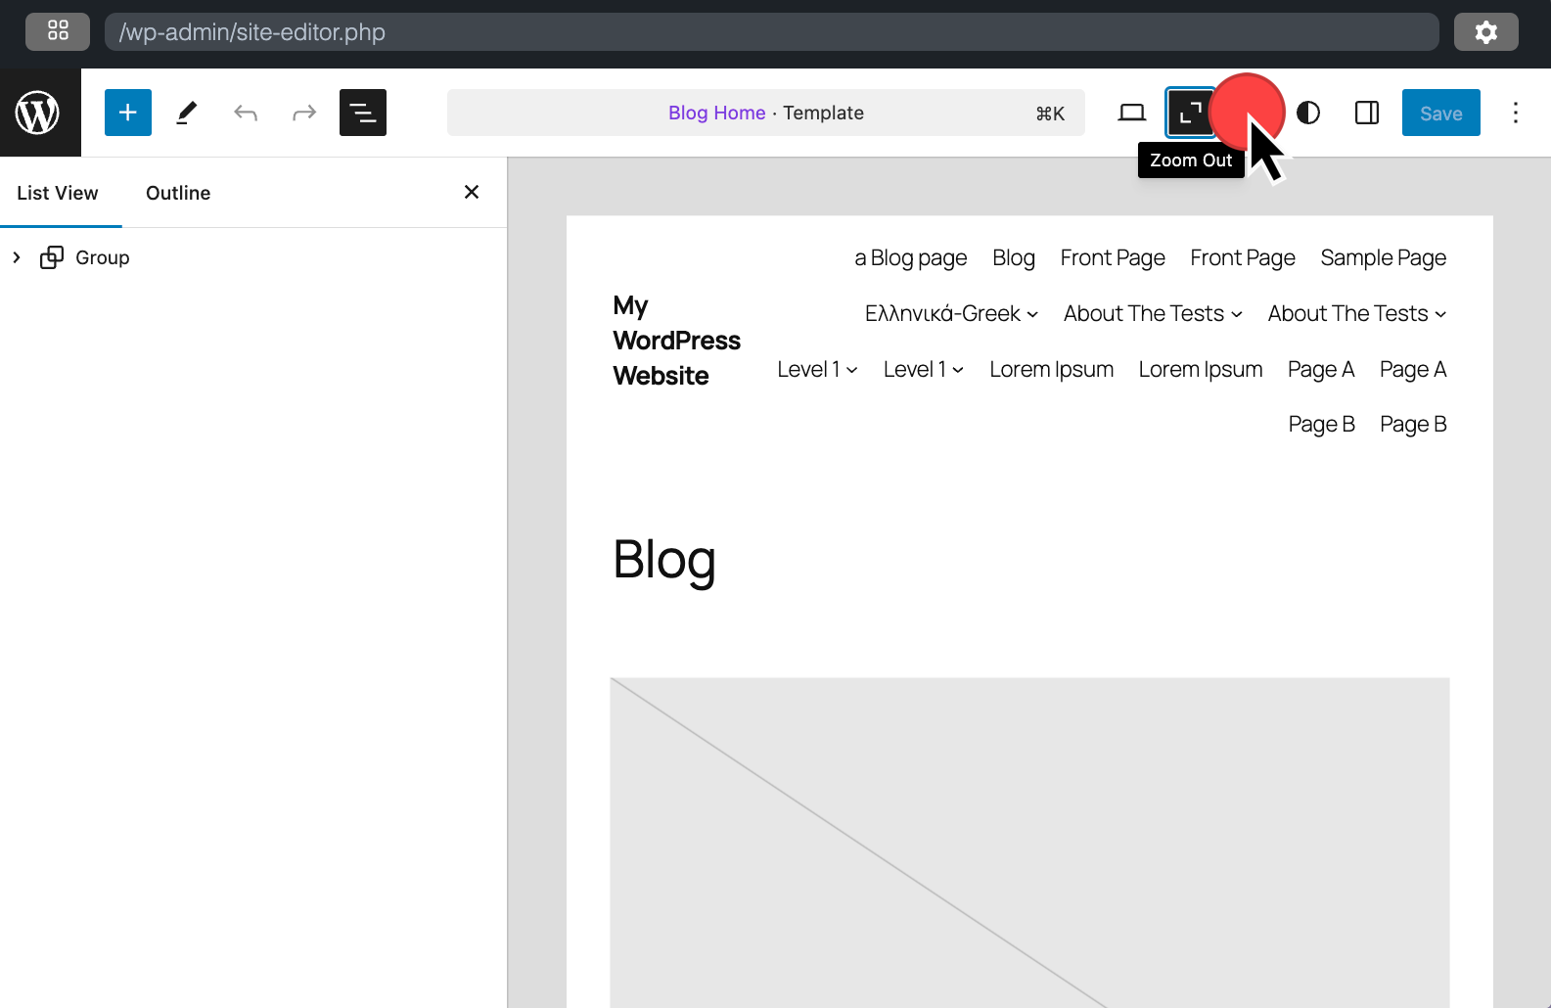Toggle the List View document overview button
The image size is (1551, 1008).
click(x=363, y=113)
